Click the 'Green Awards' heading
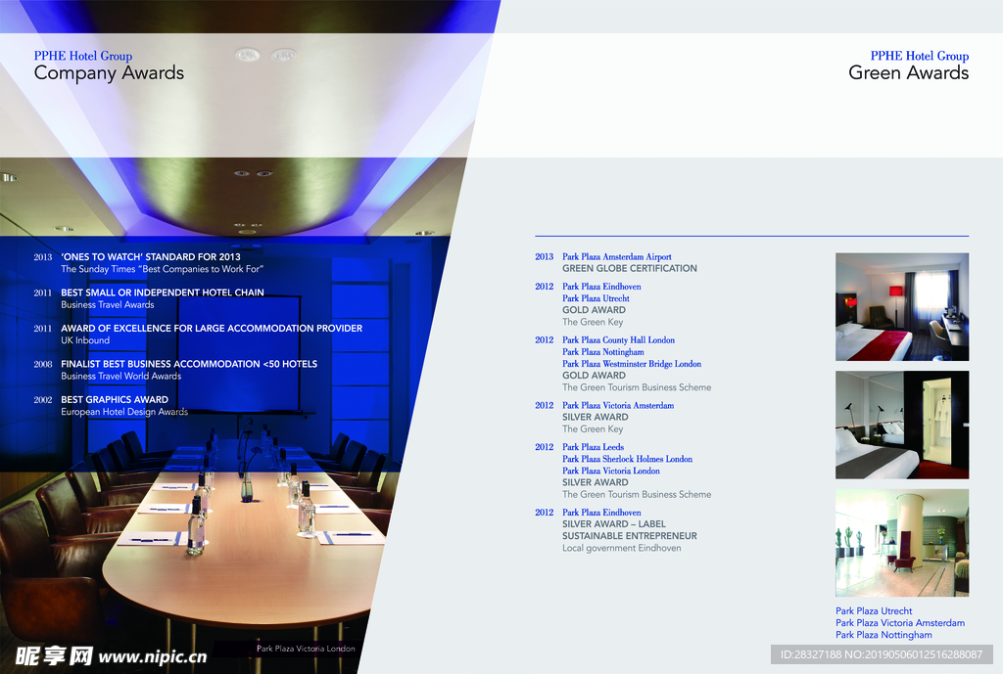 [x=908, y=73]
